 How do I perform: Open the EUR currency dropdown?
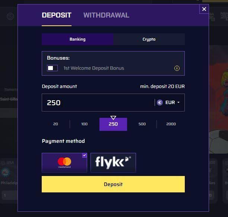168,103
